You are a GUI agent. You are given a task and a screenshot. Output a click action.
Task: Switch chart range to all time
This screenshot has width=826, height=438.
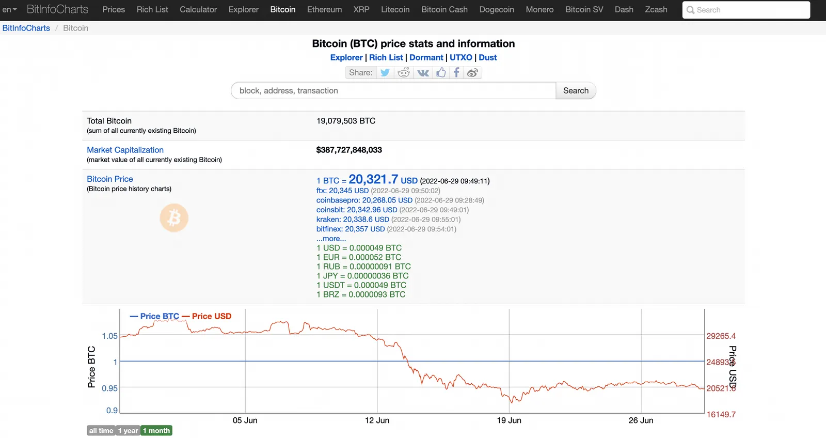(101, 431)
